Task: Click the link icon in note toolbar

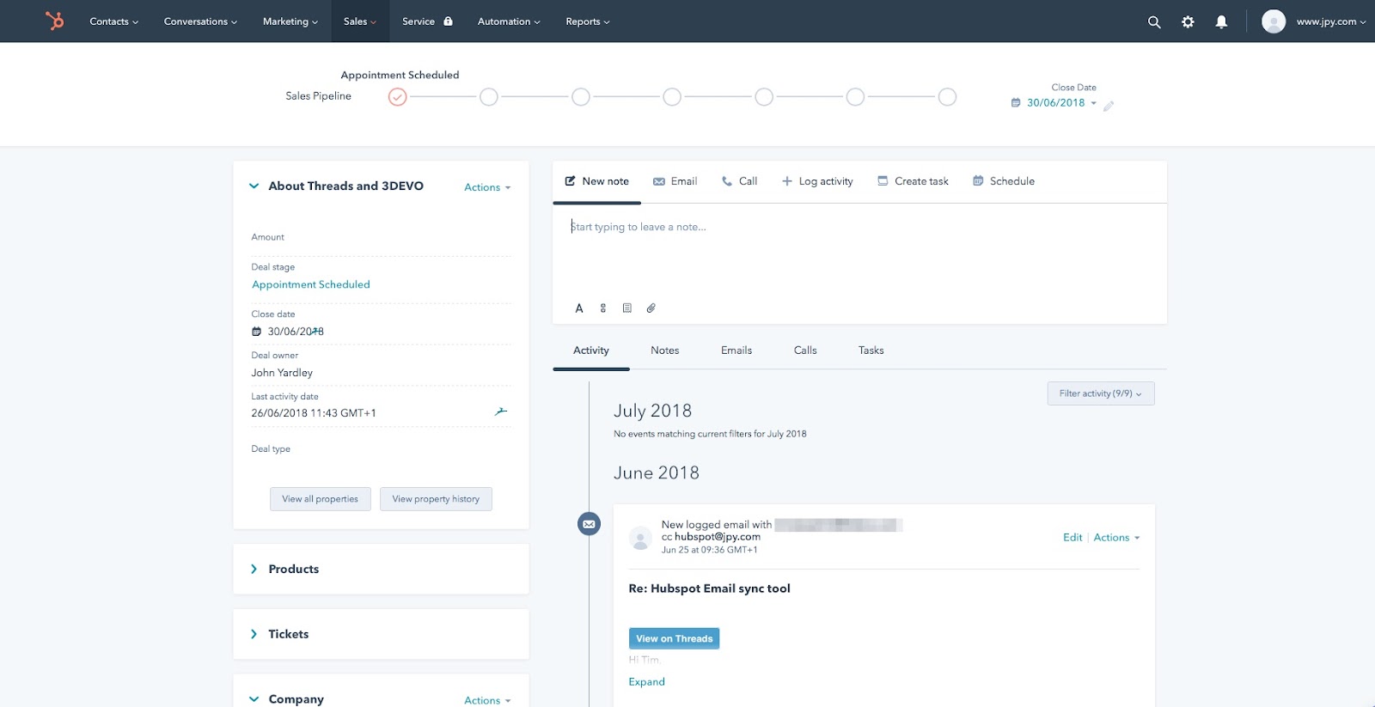Action: click(x=603, y=308)
